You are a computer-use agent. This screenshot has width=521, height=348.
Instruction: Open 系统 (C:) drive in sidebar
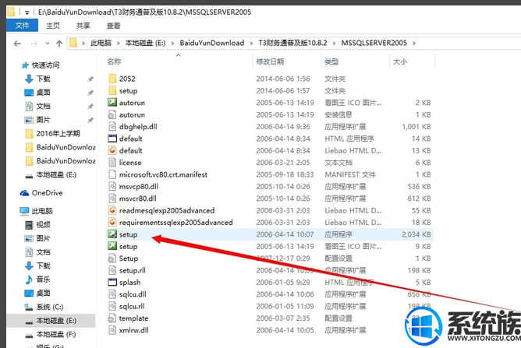50,307
